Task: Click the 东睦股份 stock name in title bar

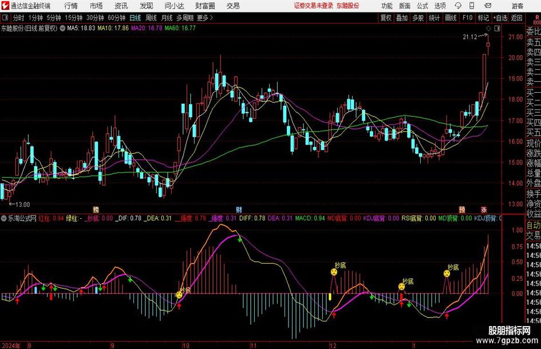Action: tap(348, 6)
